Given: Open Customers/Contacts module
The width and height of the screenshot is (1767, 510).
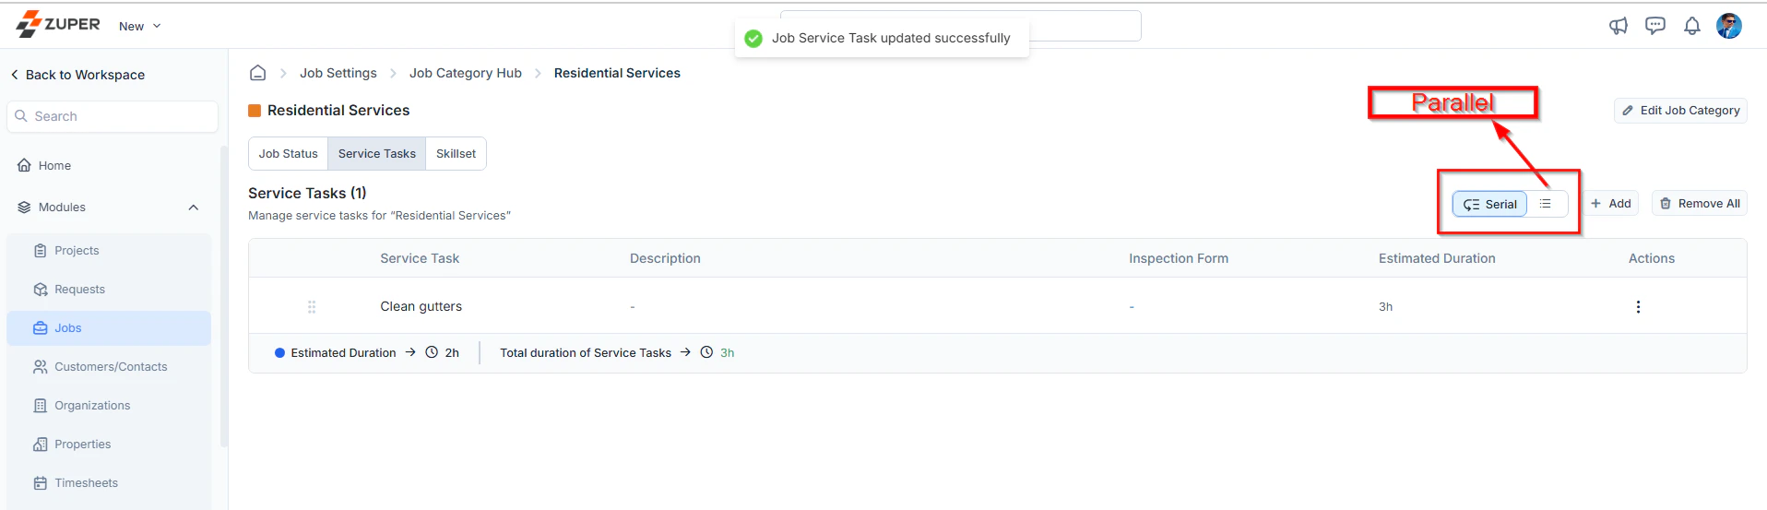Looking at the screenshot, I should (x=109, y=367).
